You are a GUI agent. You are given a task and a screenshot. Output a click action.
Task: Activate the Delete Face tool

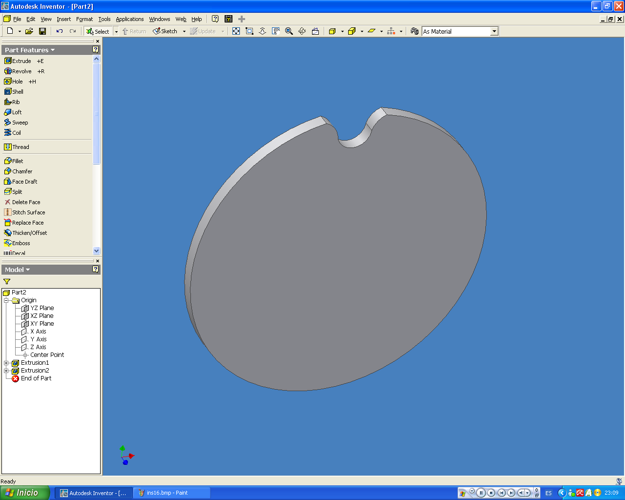pos(22,202)
